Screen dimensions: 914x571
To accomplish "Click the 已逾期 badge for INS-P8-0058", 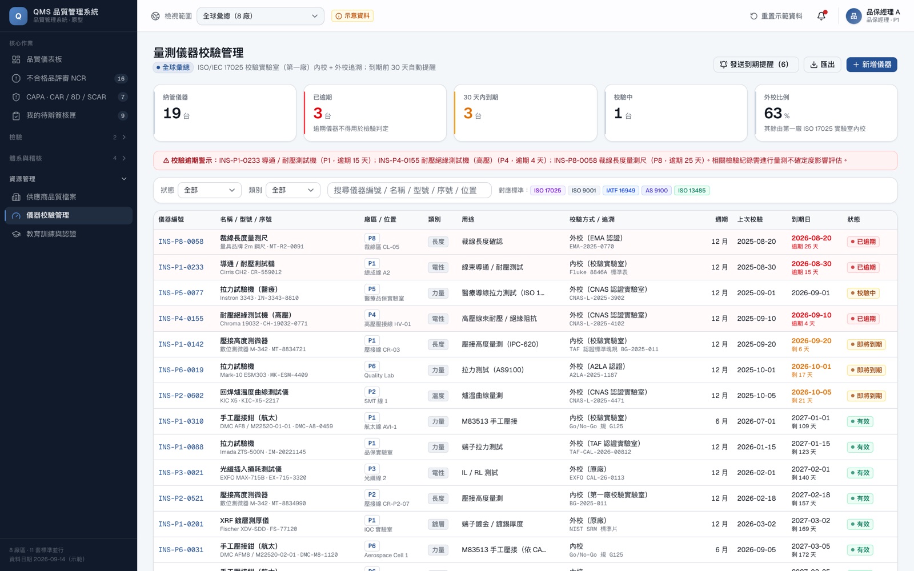I will (863, 242).
